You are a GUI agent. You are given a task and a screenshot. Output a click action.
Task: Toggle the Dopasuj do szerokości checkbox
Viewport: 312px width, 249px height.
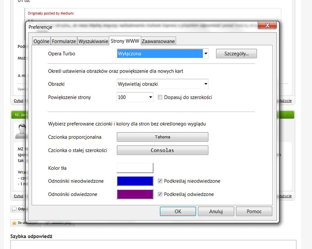160,97
